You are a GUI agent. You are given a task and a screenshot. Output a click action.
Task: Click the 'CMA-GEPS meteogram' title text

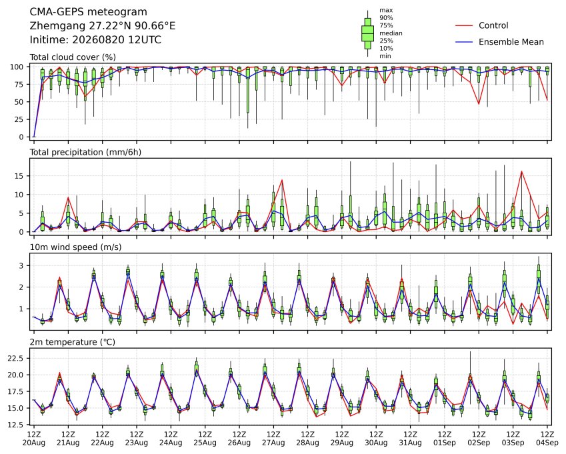click(89, 12)
